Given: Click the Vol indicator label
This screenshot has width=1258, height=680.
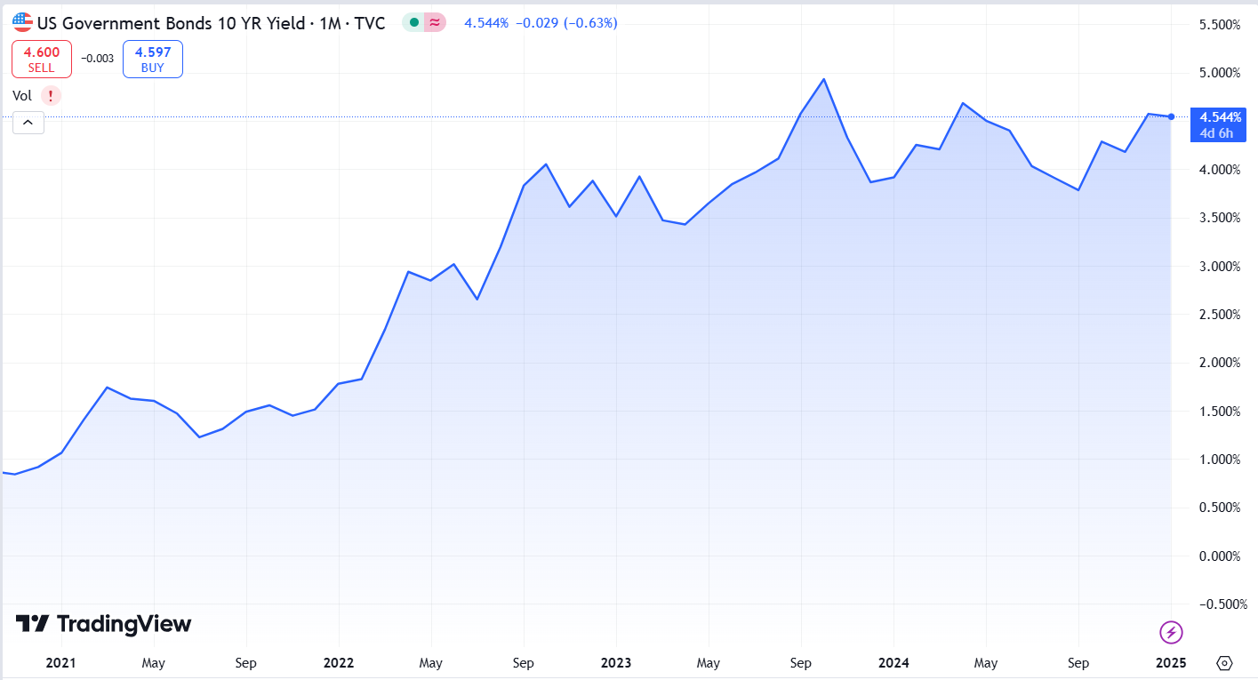Looking at the screenshot, I should 21,95.
